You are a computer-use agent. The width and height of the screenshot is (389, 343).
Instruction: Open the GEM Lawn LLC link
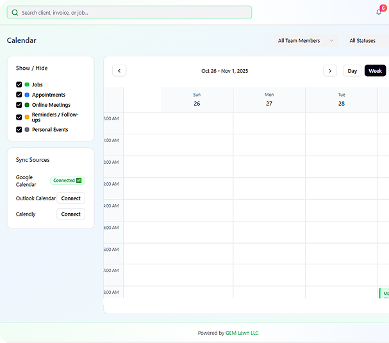coord(242,333)
